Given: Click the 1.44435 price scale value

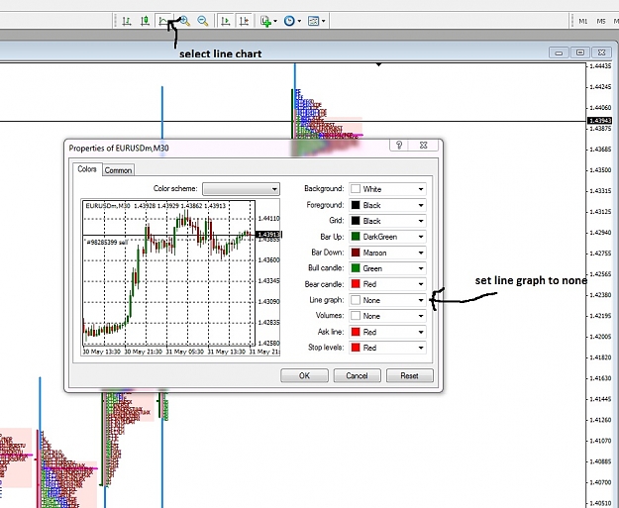Looking at the screenshot, I should (600, 66).
